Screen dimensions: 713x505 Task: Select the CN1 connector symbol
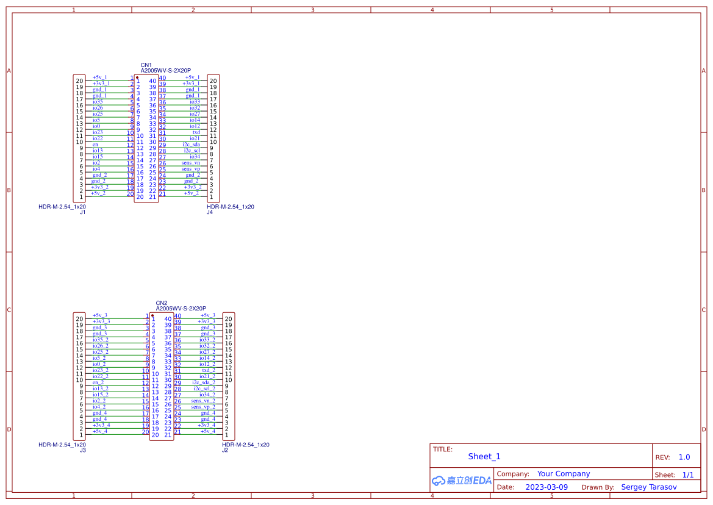click(146, 137)
